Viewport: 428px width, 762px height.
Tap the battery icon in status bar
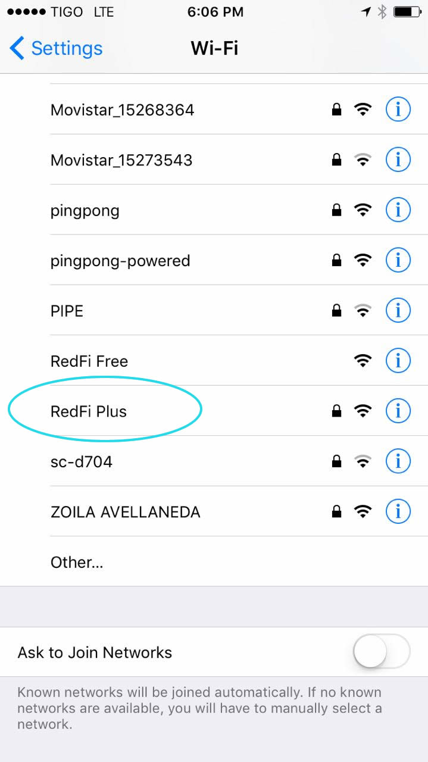point(407,12)
